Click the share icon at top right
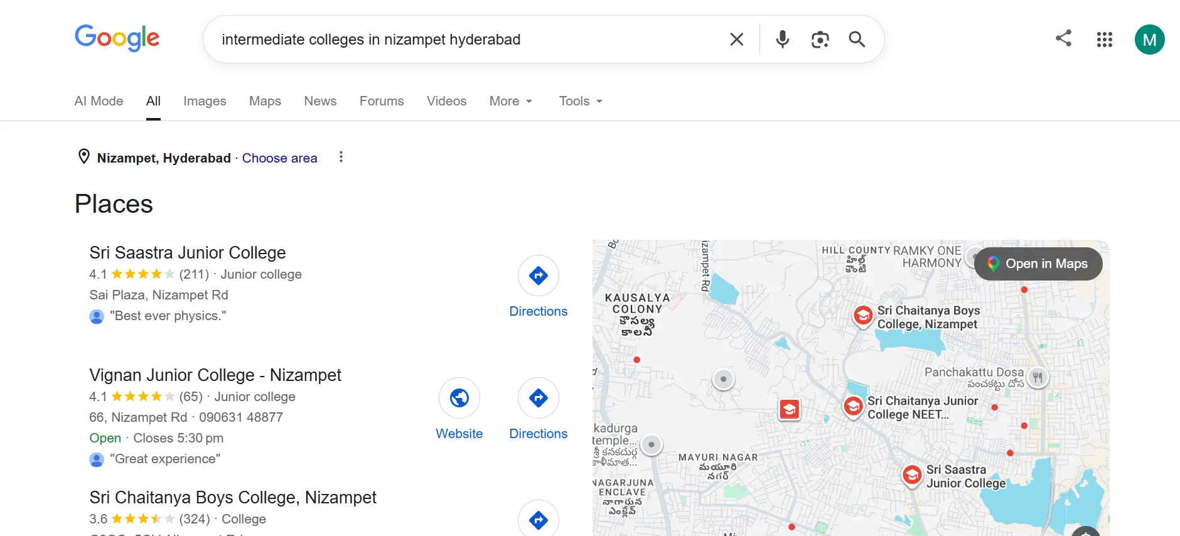The width and height of the screenshot is (1180, 536). coord(1063,38)
